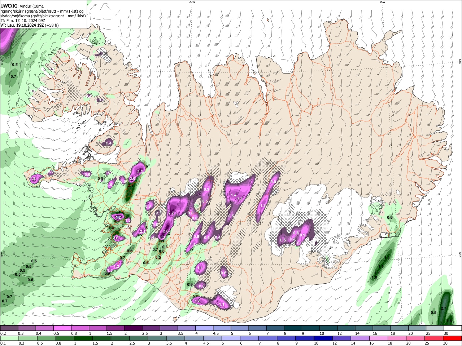Select the palest green 0.1–0.3 rain scale swatch

tap(9, 338)
